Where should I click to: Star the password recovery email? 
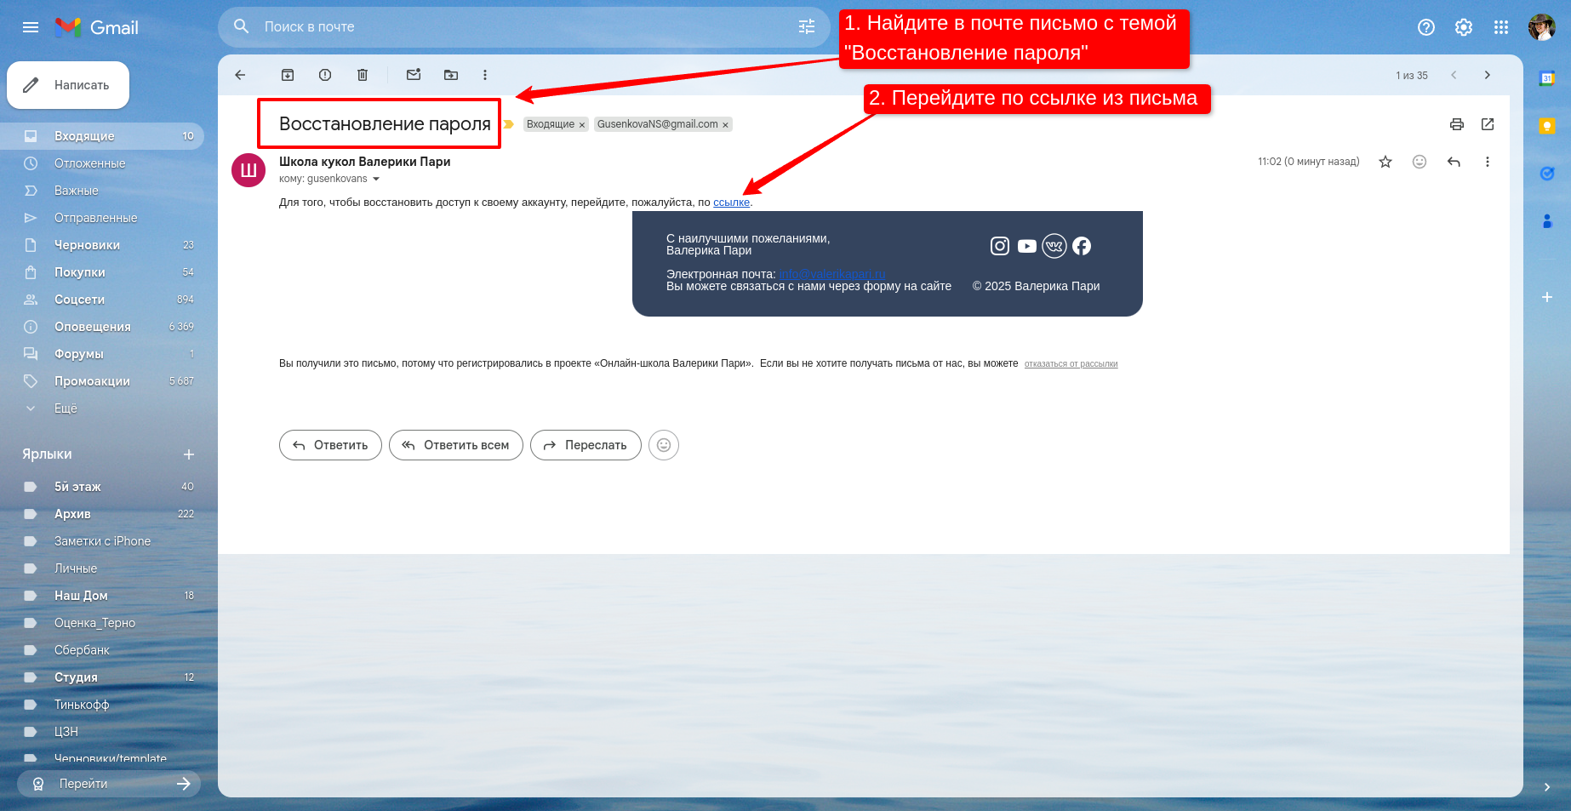(x=1385, y=162)
